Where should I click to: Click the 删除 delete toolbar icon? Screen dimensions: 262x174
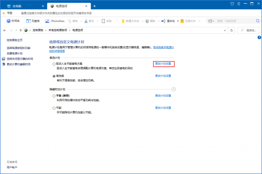[x=147, y=21]
